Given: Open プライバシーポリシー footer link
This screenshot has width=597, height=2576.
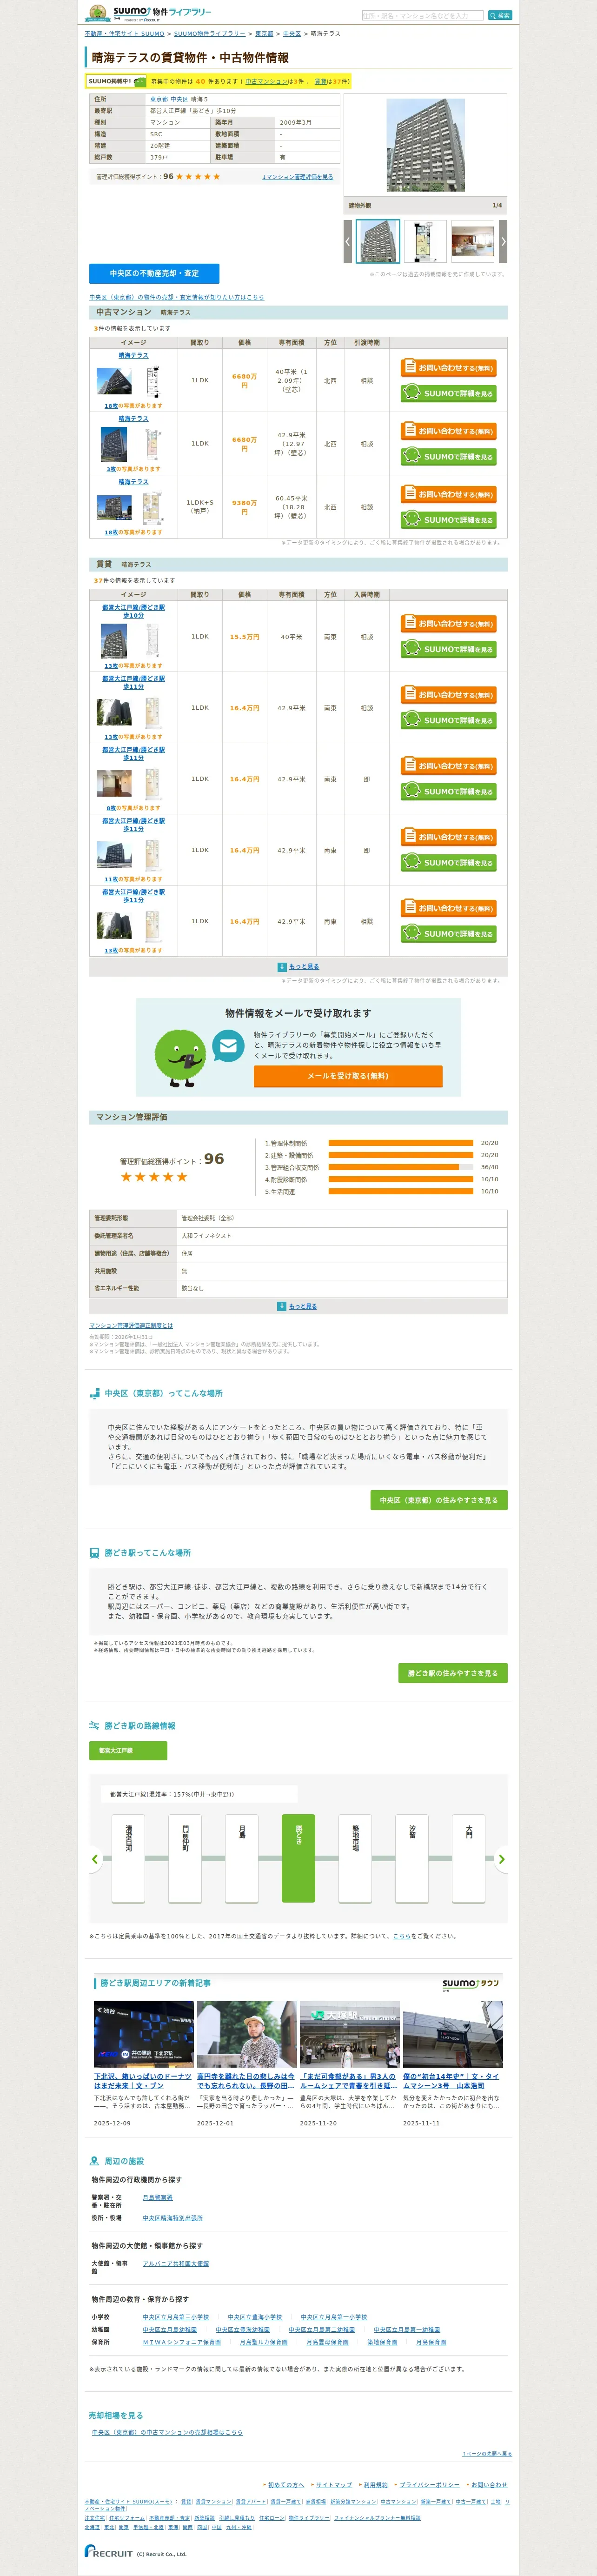Looking at the screenshot, I should pyautogui.click(x=430, y=2485).
